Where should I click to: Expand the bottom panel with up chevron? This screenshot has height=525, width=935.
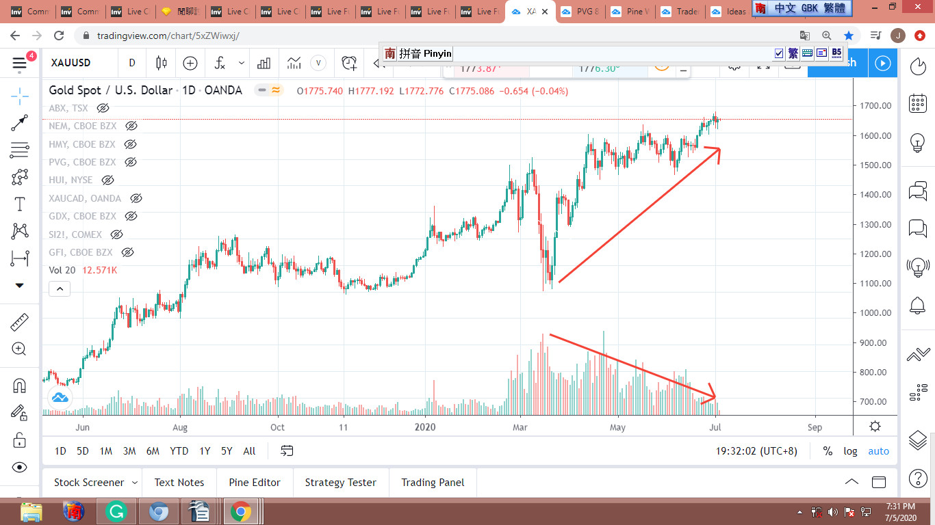(851, 482)
